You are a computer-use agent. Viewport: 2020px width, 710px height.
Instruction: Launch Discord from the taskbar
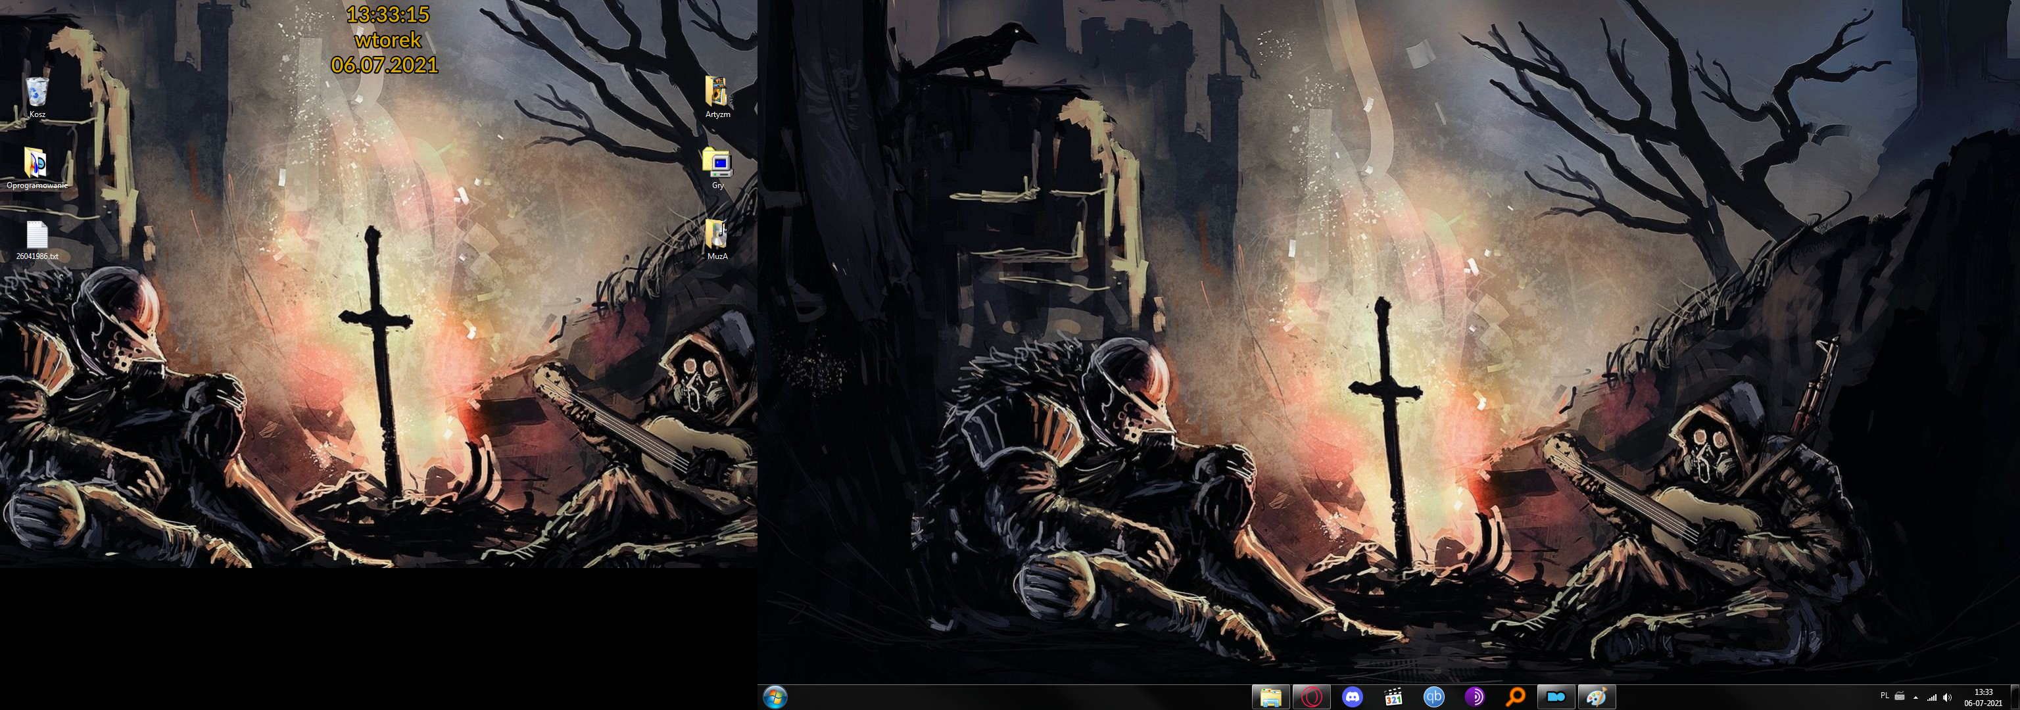coord(1353,697)
